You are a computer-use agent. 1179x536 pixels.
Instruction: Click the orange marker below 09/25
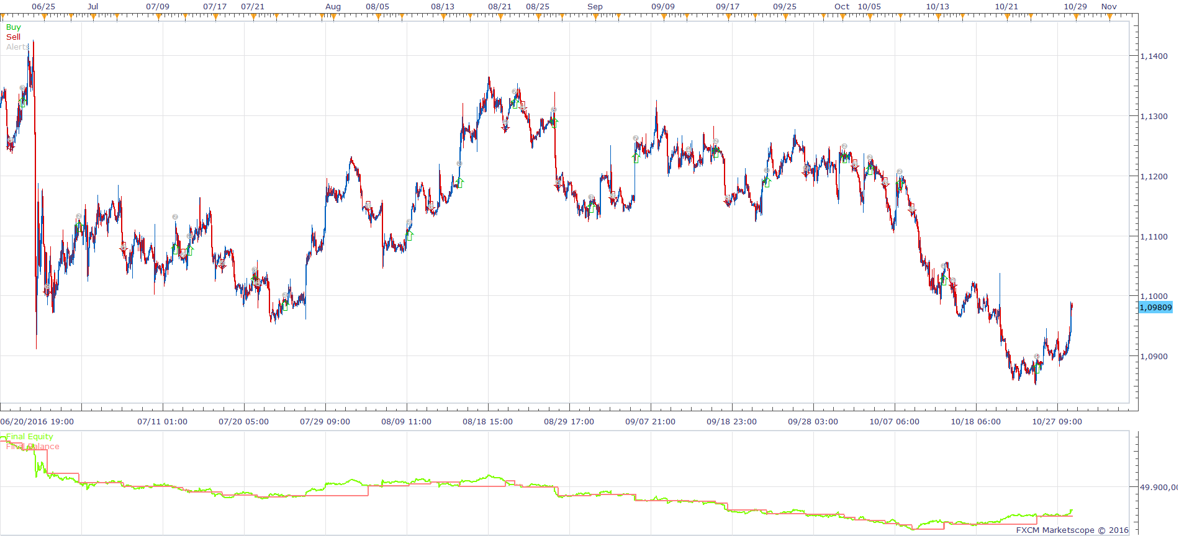pyautogui.click(x=785, y=17)
